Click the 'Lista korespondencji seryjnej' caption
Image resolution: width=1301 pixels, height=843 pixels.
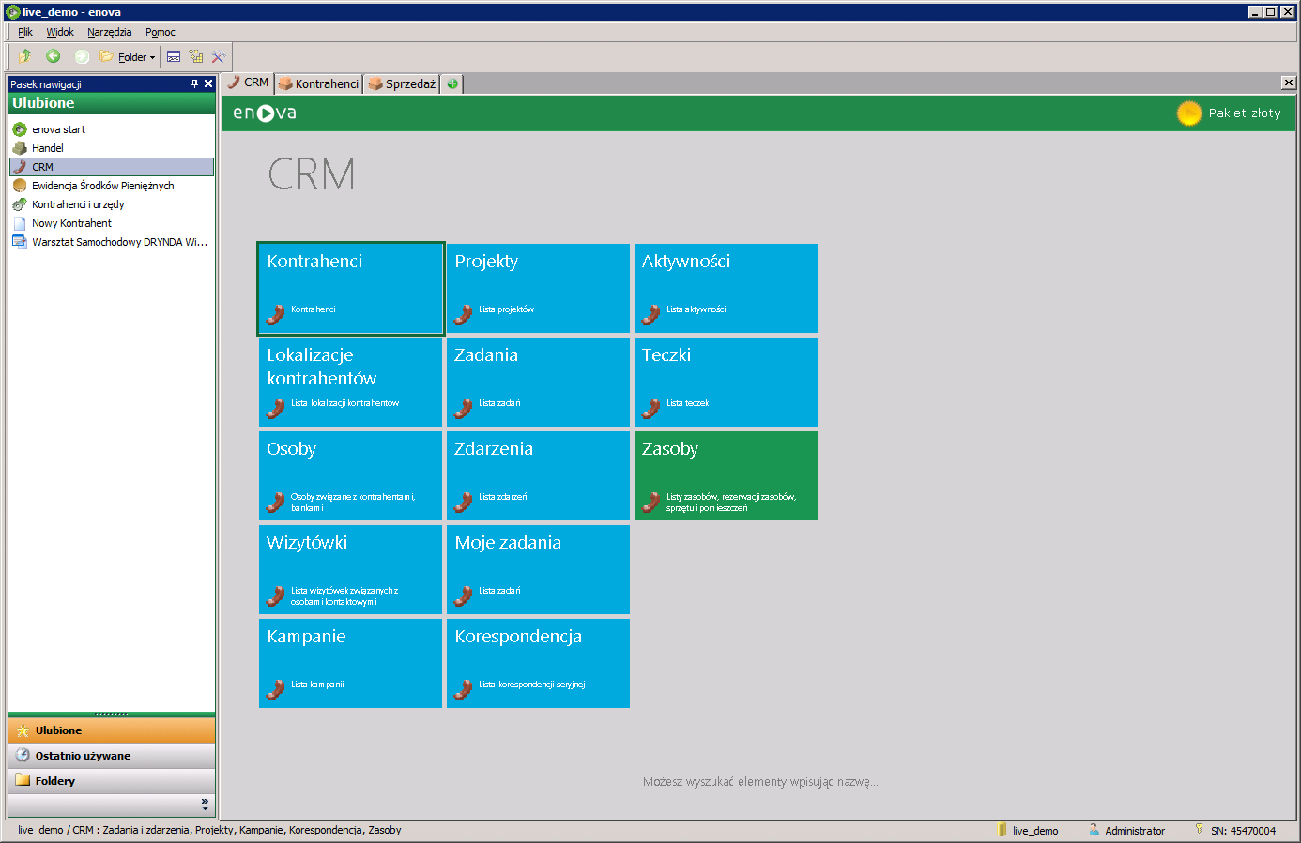pos(531,685)
